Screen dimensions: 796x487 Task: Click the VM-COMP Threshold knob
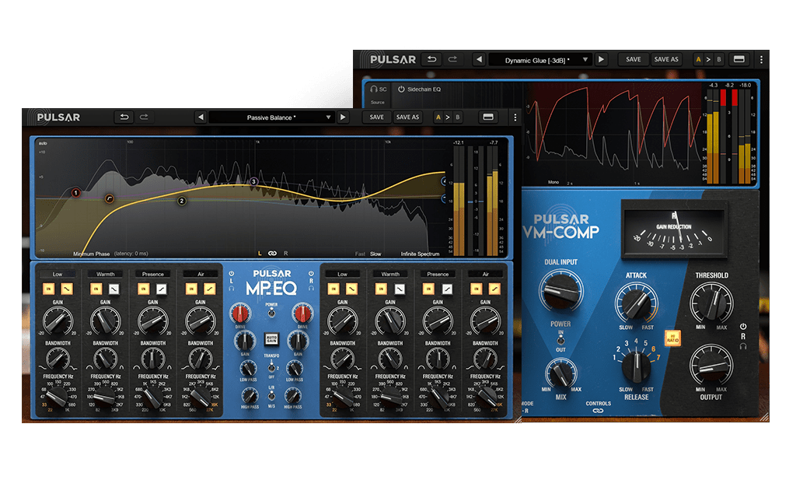click(710, 299)
